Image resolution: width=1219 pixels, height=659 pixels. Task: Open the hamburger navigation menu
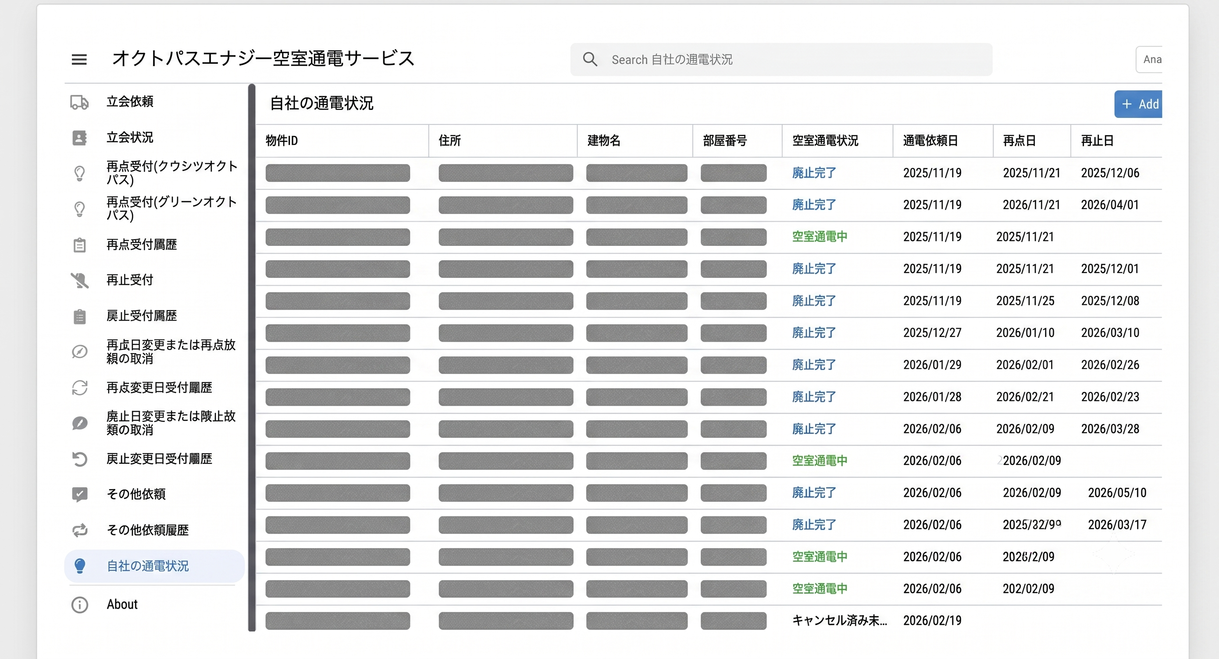pyautogui.click(x=79, y=60)
